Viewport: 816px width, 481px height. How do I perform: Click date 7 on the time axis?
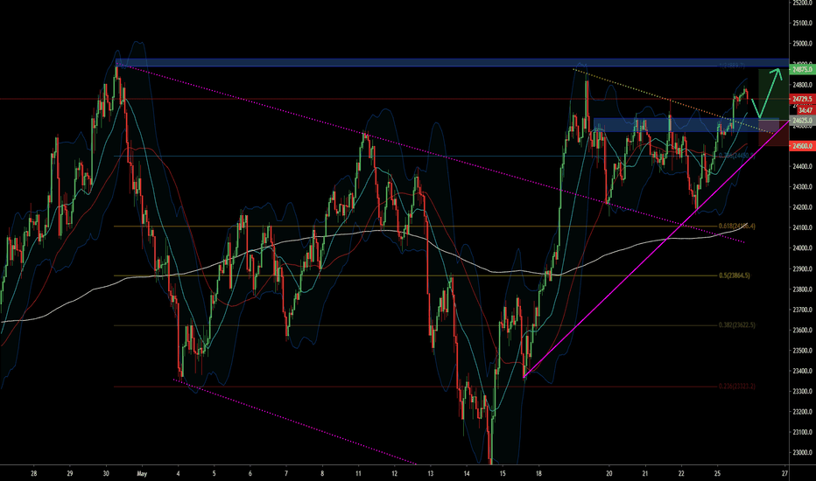[x=286, y=474]
